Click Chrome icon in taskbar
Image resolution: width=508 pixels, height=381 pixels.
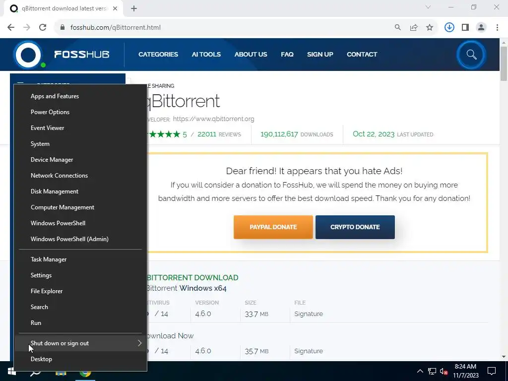(85, 373)
